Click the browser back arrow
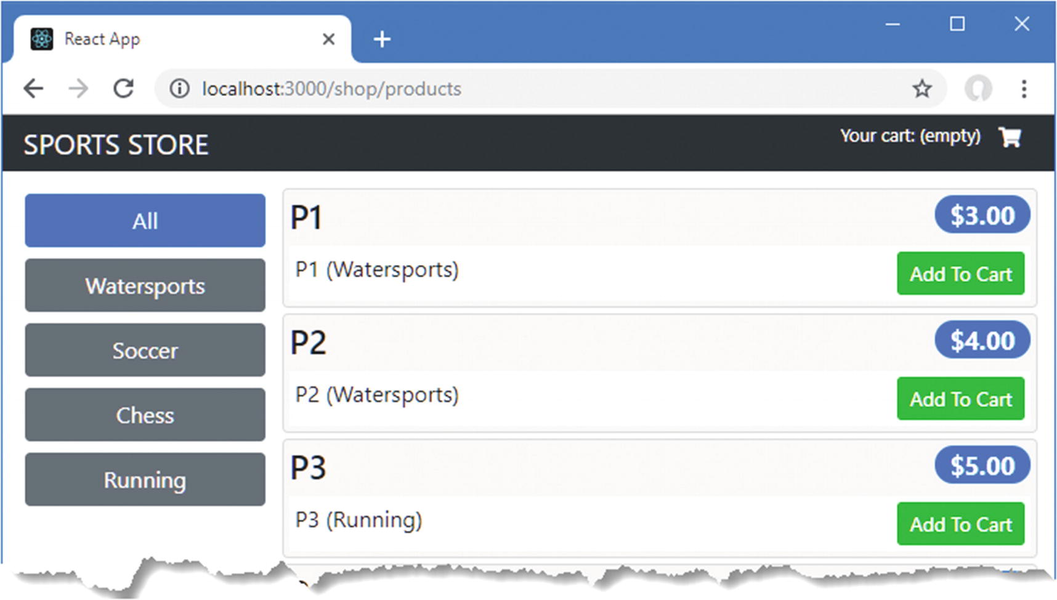Viewport: 1057px width, 600px height. [x=33, y=89]
